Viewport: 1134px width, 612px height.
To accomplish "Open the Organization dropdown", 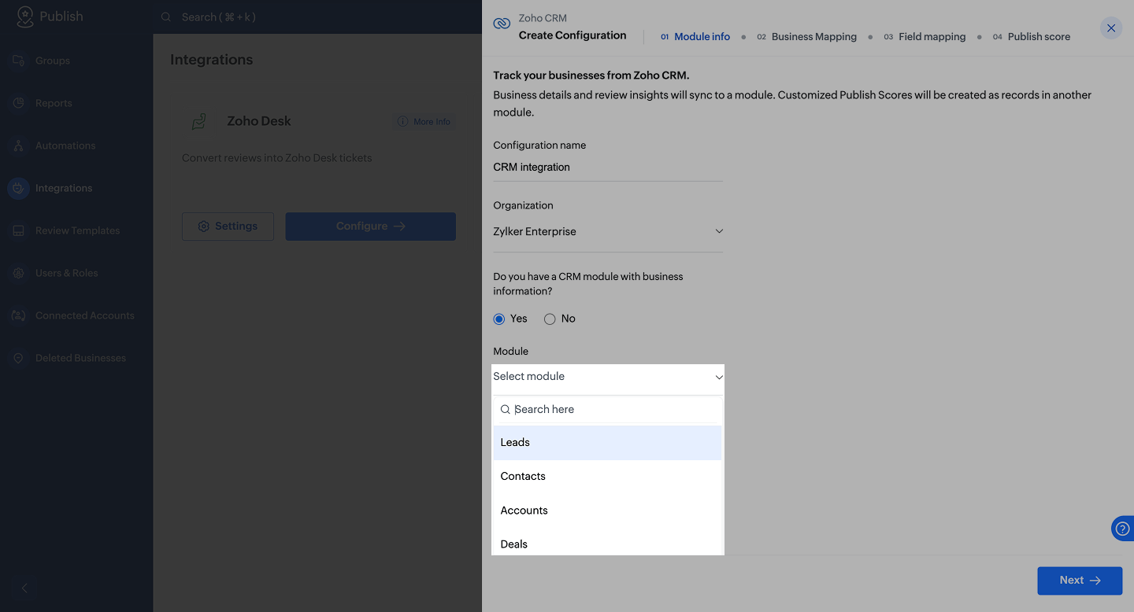I will [x=608, y=231].
